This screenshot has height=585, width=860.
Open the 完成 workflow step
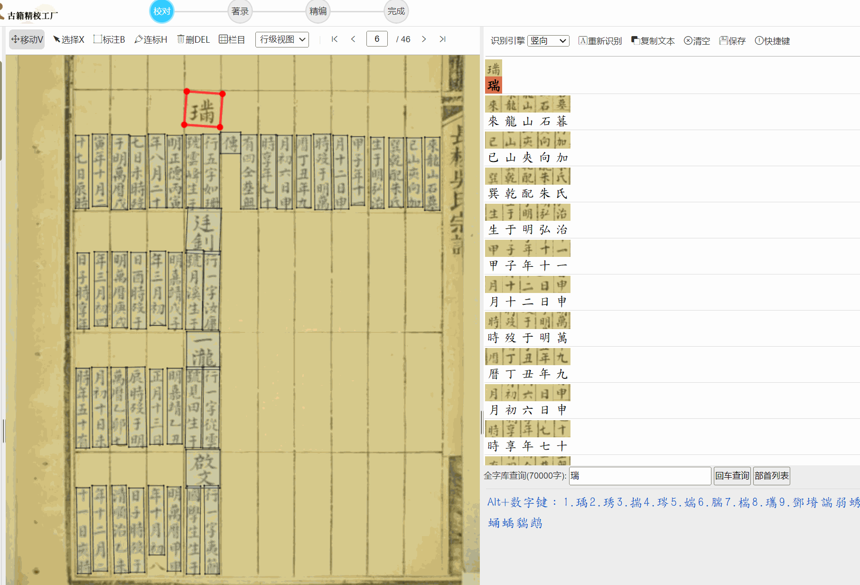click(396, 11)
